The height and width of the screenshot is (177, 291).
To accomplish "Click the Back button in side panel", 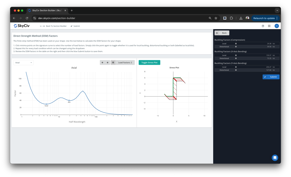I will (x=222, y=33).
